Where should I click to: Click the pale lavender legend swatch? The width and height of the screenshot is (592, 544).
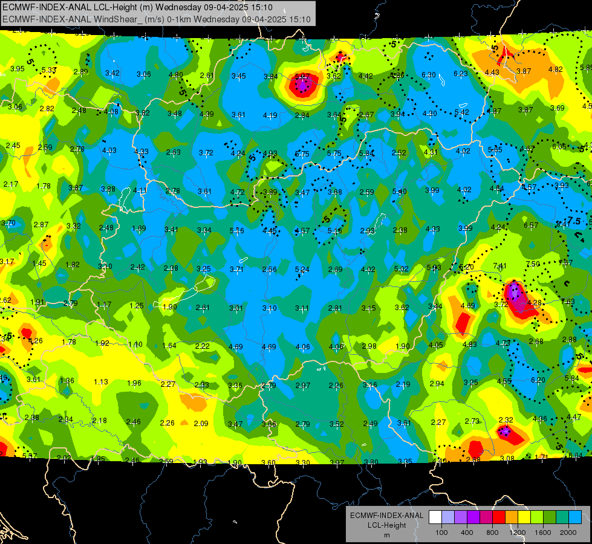447,517
